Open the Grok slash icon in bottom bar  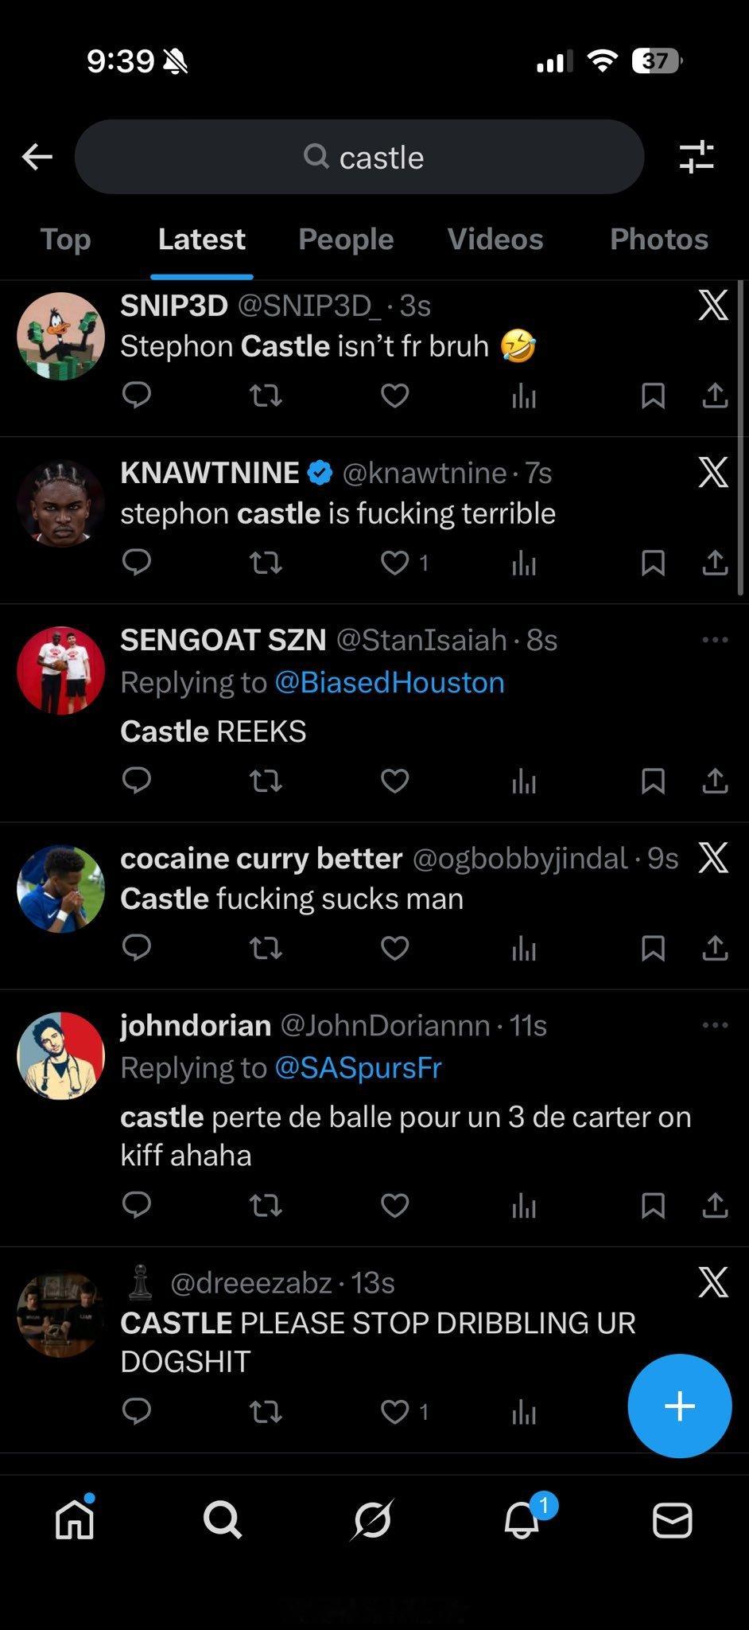pos(373,1520)
